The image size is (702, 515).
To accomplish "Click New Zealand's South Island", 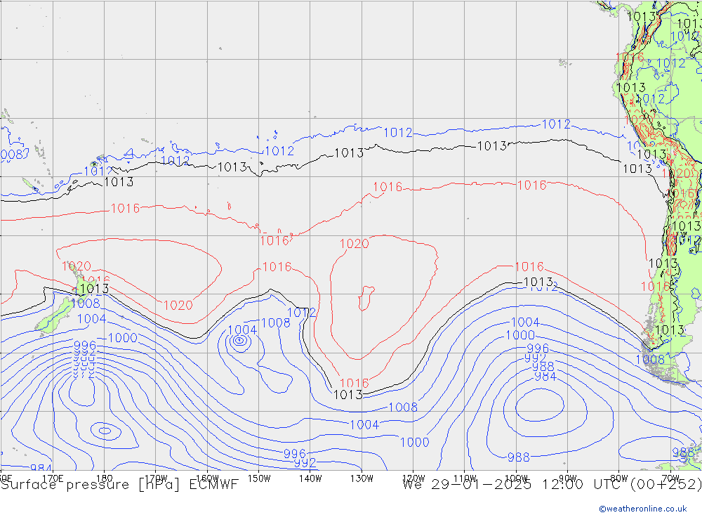I will pyautogui.click(x=53, y=318).
